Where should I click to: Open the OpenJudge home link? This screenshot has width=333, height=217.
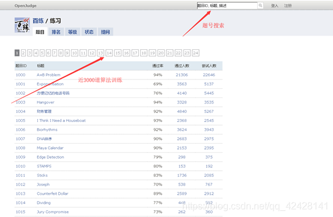[25, 6]
